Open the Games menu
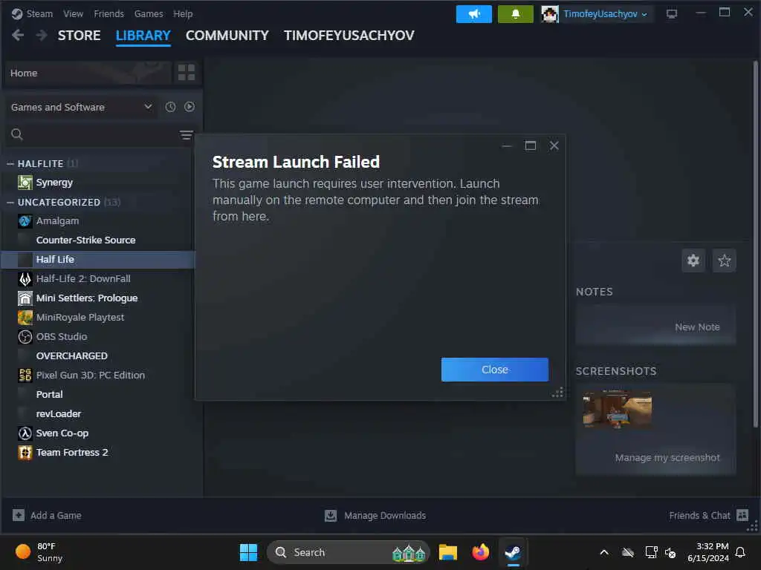 pos(149,14)
